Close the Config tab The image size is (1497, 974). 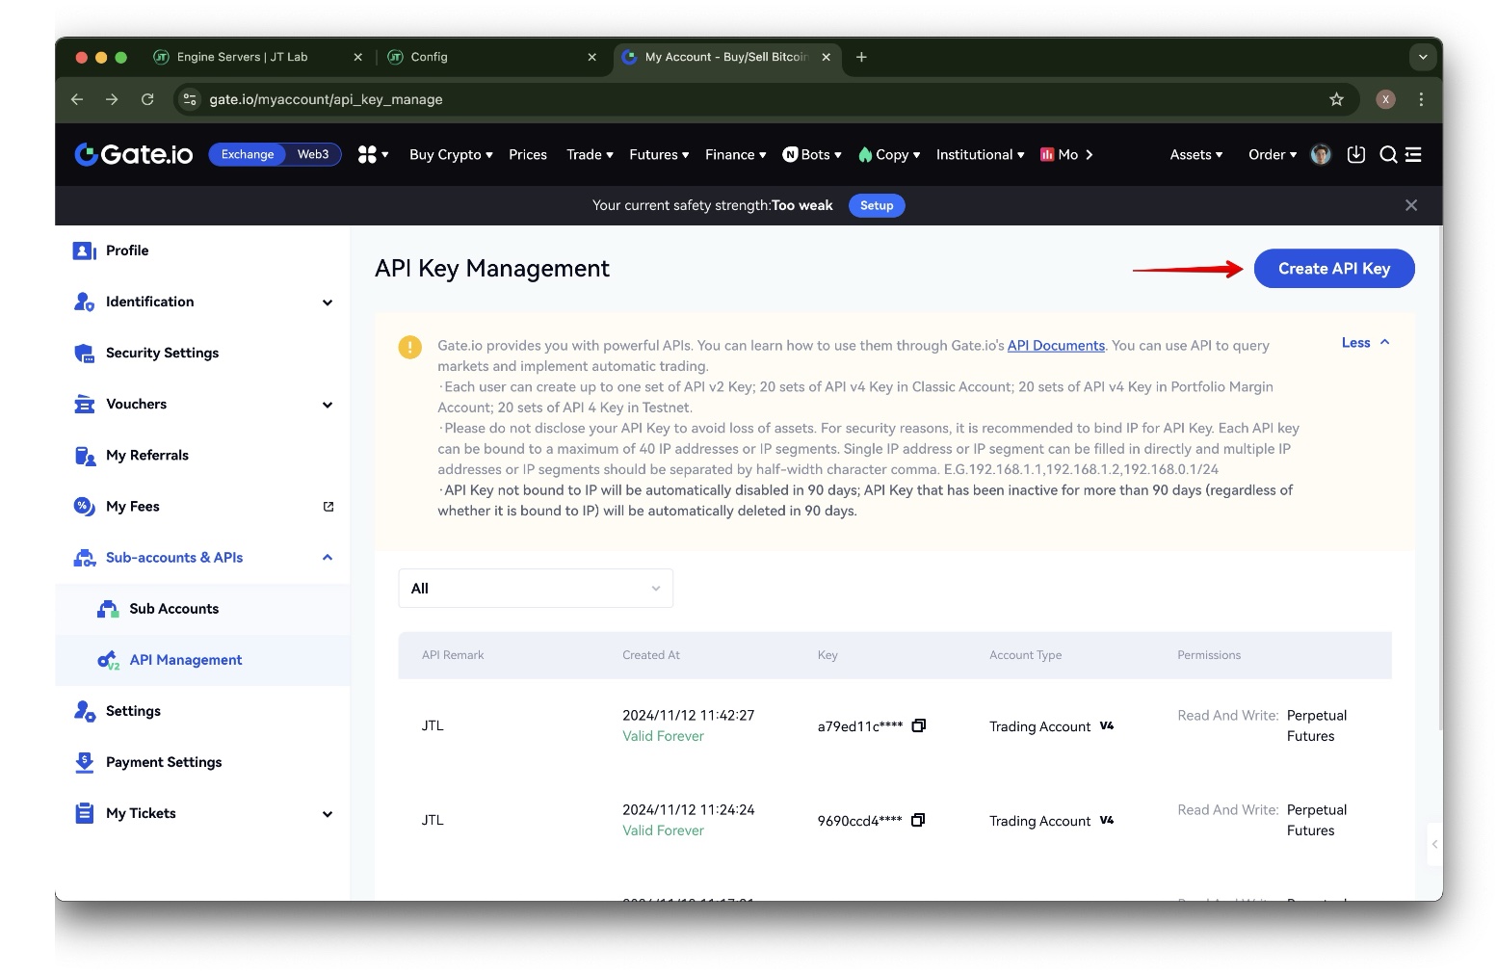(x=591, y=57)
